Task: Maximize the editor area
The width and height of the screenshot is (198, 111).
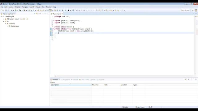Action: 196,14
